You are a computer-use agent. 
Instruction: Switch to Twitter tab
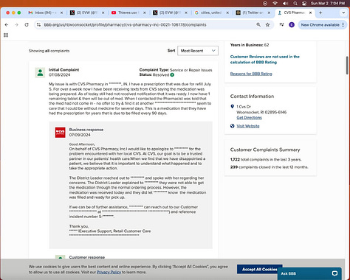pyautogui.click(x=253, y=13)
